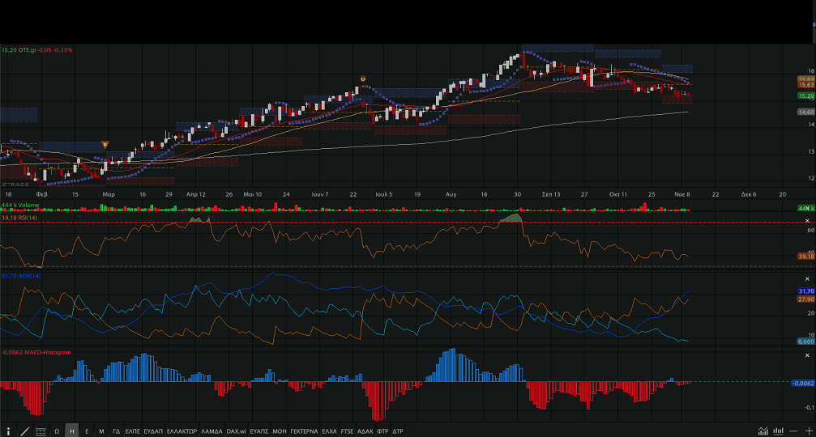Zoom out using the minus icon
Screen dimensions: 816x437
tap(793, 431)
